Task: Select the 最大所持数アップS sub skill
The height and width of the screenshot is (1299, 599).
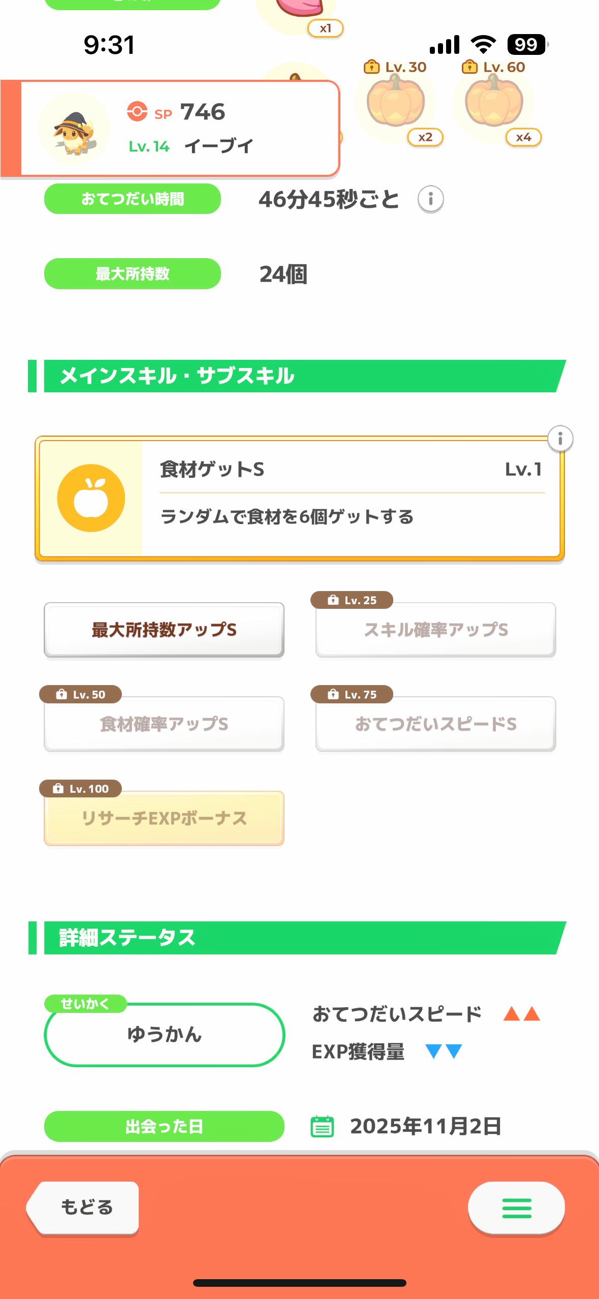Action: (x=164, y=630)
